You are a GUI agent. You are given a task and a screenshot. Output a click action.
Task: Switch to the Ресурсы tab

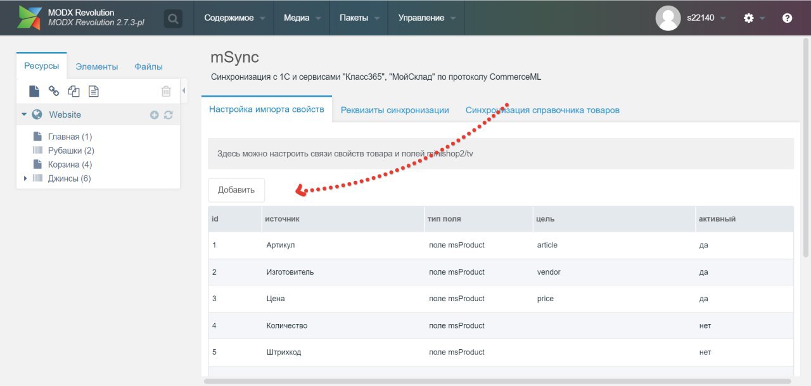pyautogui.click(x=41, y=66)
